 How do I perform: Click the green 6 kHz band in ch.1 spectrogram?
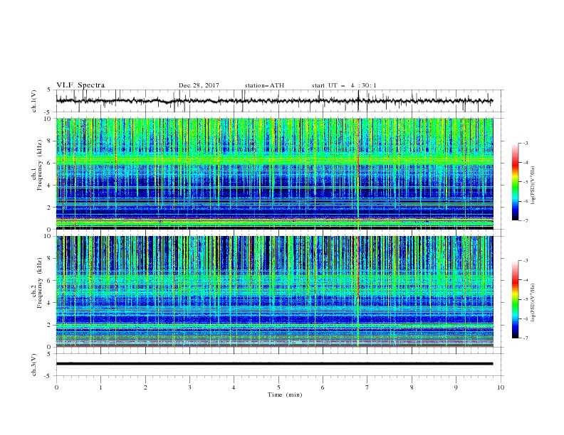tap(274, 159)
